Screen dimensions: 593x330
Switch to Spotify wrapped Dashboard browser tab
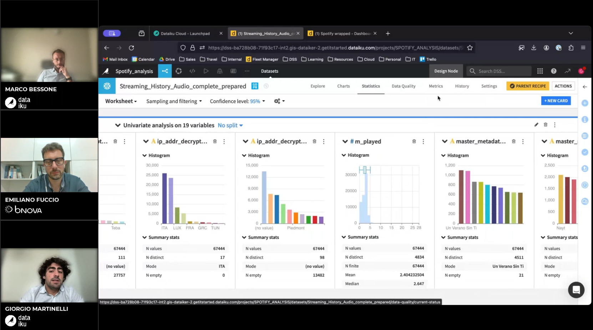pos(342,33)
